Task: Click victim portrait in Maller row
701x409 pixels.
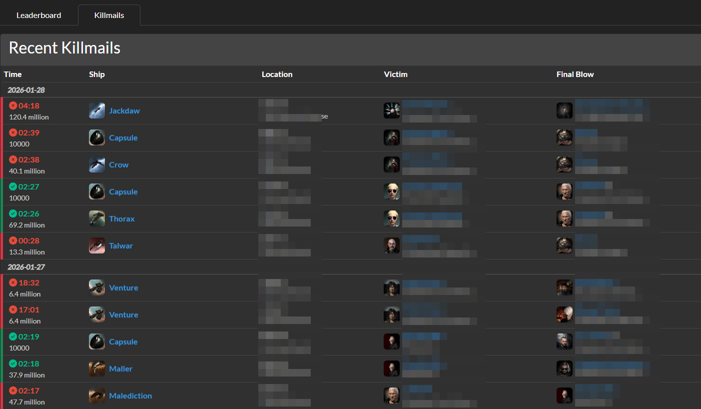Action: [392, 368]
